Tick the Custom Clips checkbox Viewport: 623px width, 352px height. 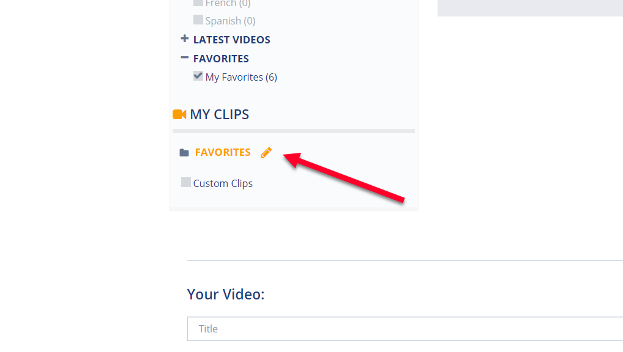pos(185,182)
